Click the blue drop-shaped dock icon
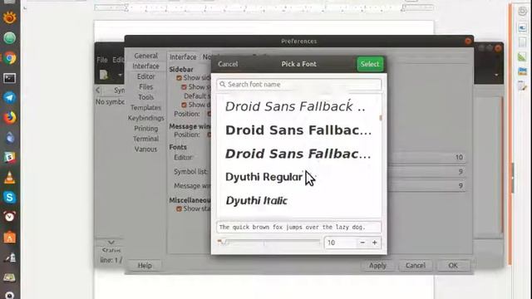Viewport: 532px width, 299px height. 9,138
